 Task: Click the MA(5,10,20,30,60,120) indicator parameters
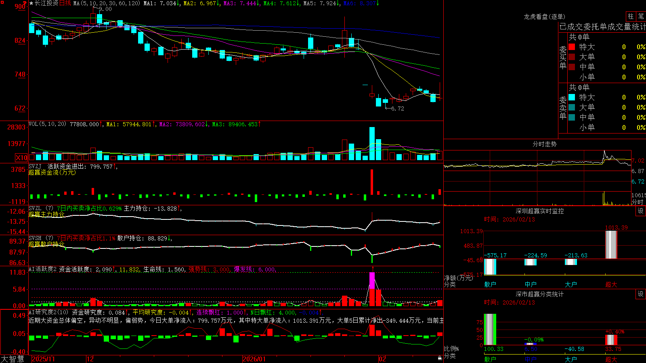tap(107, 3)
